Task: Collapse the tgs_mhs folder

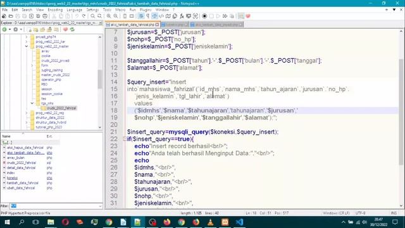Action: point(32,103)
